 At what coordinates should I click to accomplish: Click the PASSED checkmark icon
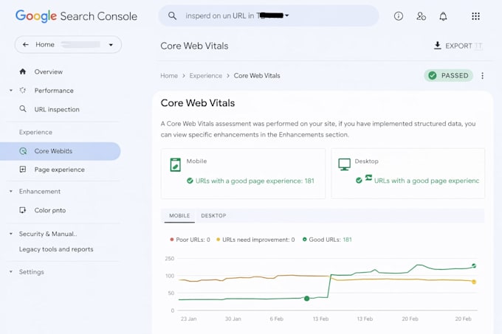tap(433, 76)
